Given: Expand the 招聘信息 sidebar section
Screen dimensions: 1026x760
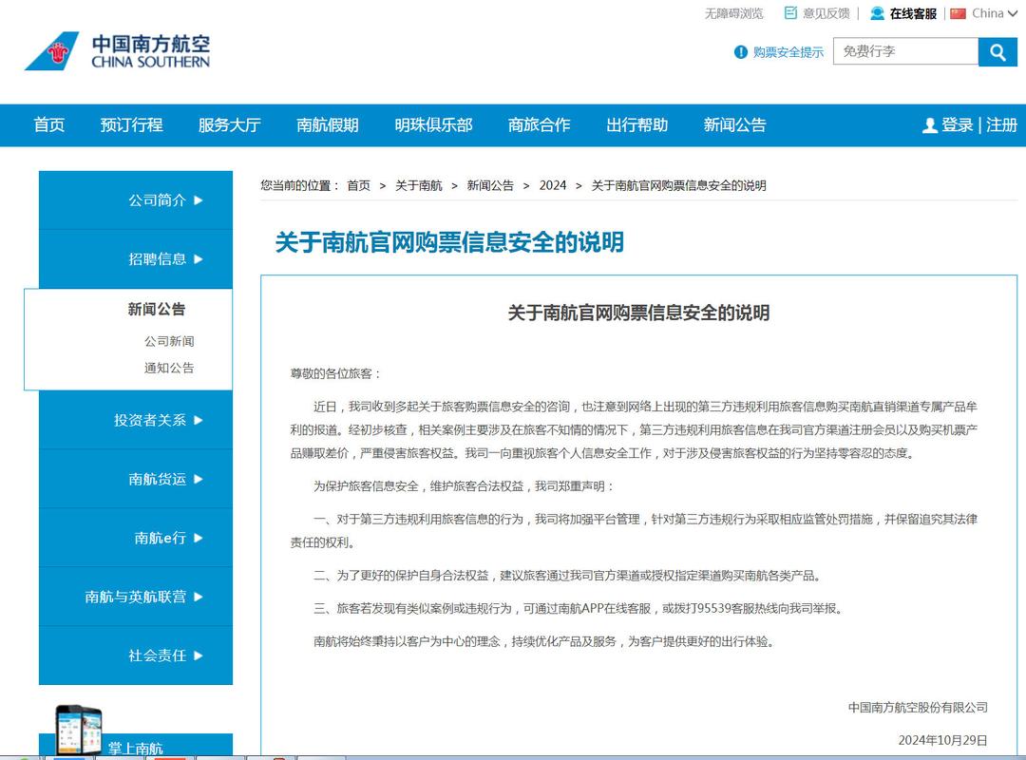Looking at the screenshot, I should [x=136, y=259].
